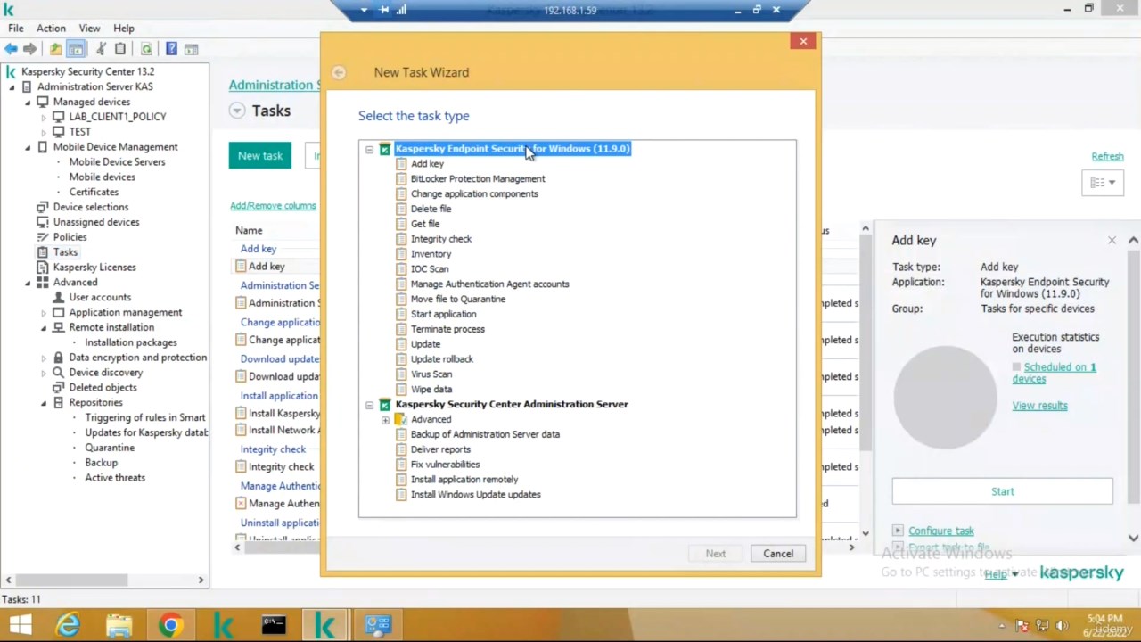1141x642 pixels.
Task: Collapse the Tasks header chevron
Action: pos(236,111)
